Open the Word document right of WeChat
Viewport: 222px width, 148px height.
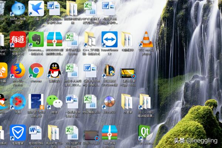(72, 102)
